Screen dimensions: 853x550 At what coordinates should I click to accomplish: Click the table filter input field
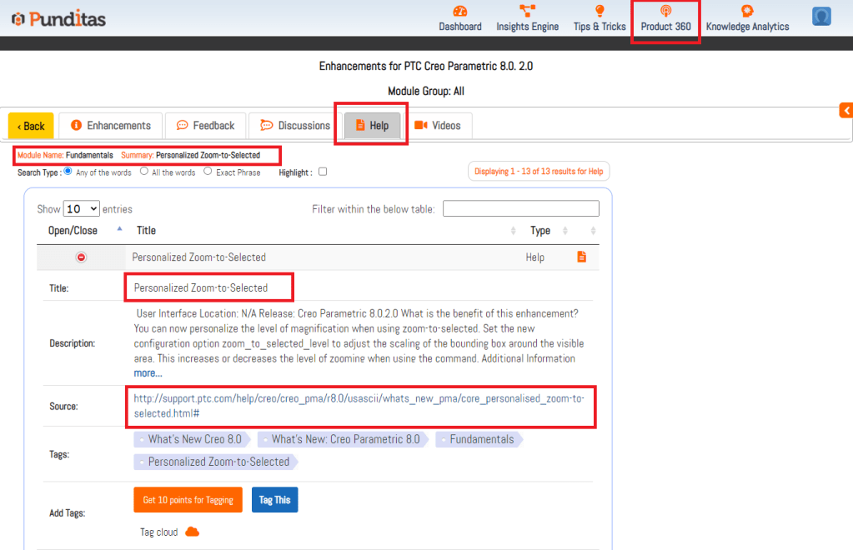pyautogui.click(x=520, y=208)
